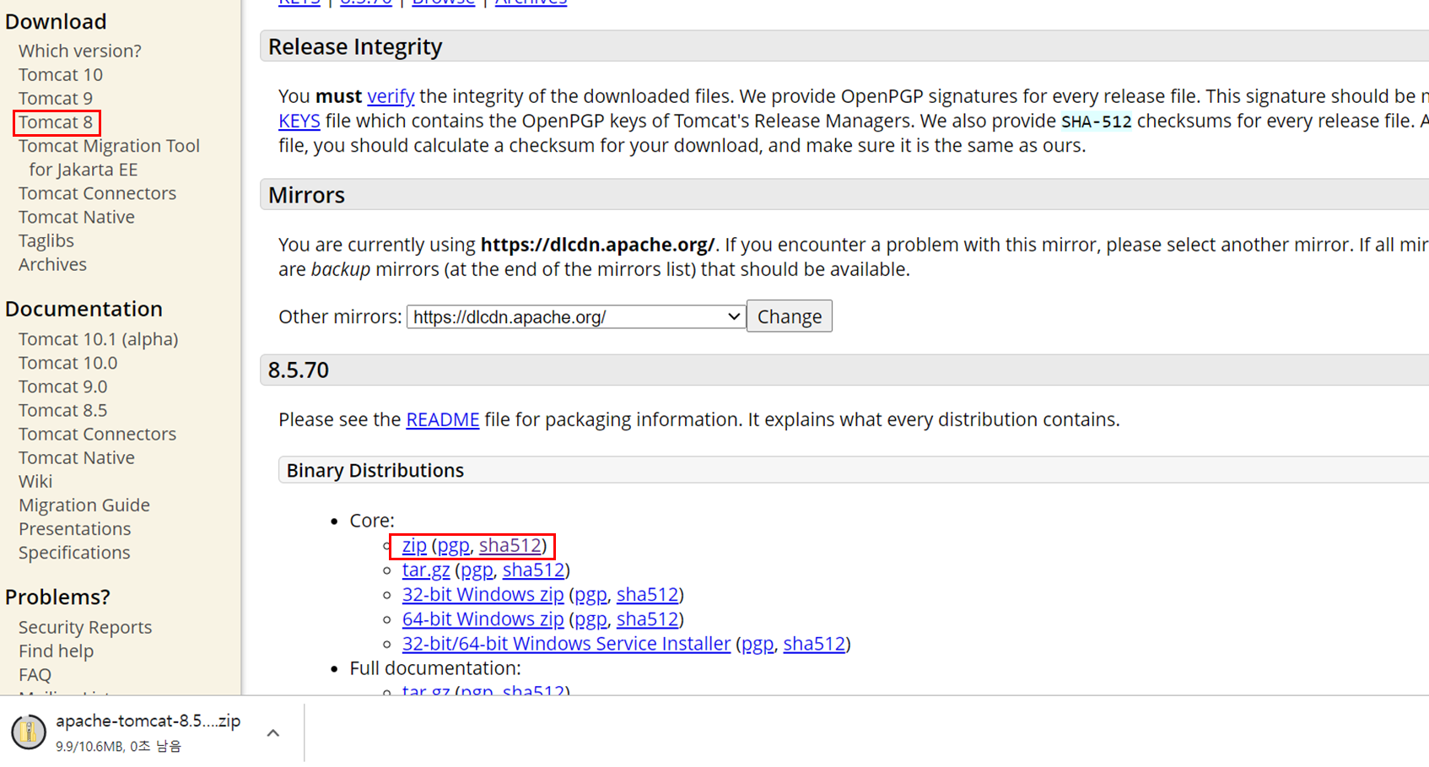Click the Change mirror button
The image size is (1429, 767).
point(790,316)
